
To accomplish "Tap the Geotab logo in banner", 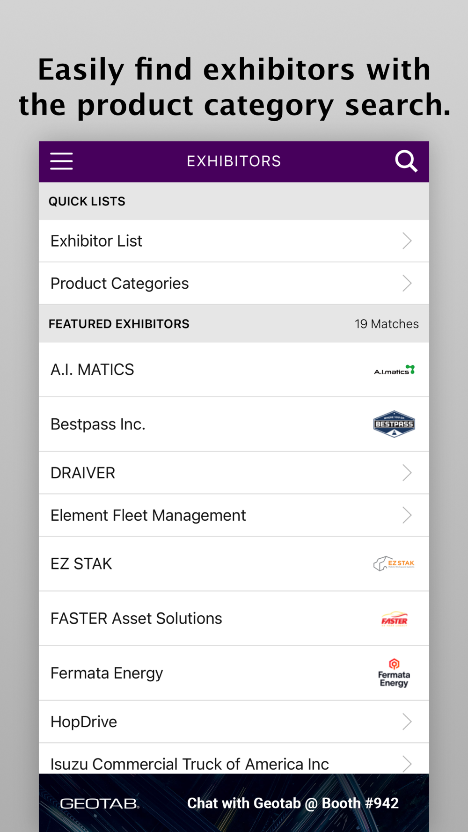I will [x=100, y=803].
